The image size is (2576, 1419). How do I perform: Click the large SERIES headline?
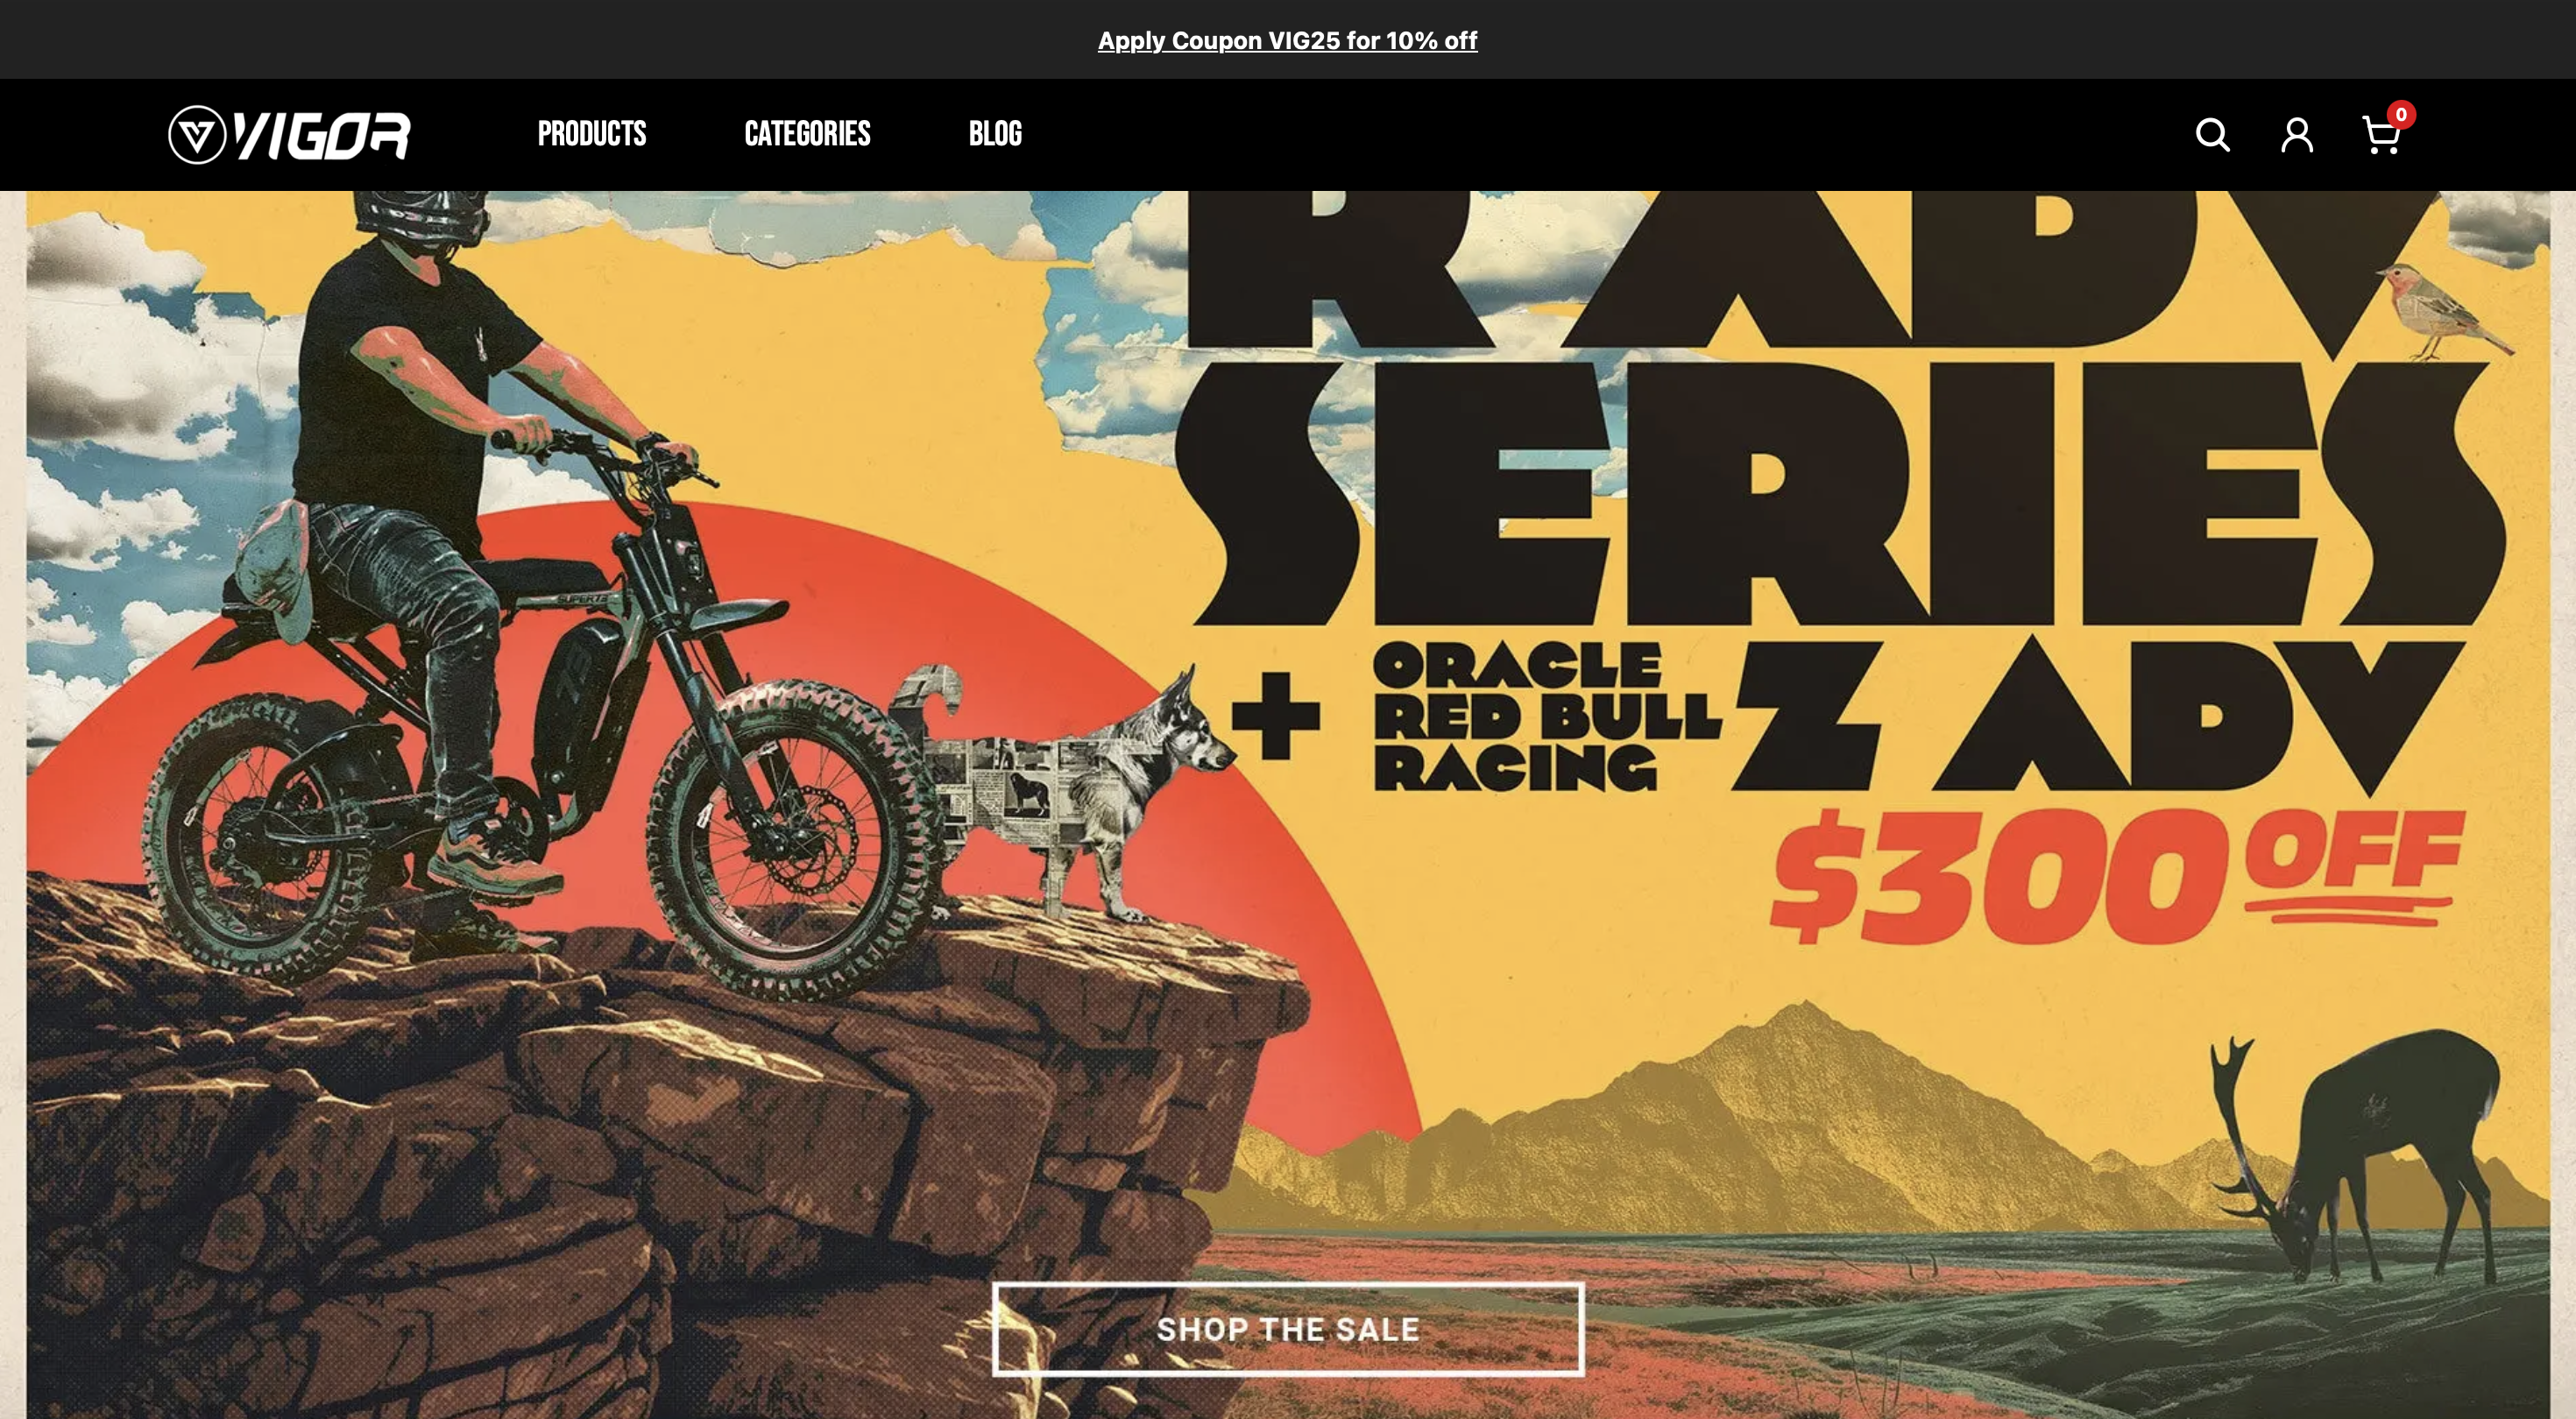[1840, 492]
